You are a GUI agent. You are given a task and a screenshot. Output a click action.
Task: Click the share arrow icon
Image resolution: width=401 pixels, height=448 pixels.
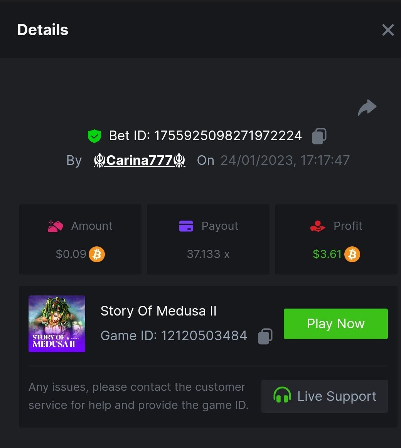click(367, 108)
